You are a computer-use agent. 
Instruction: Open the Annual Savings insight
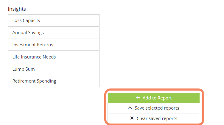[54, 33]
